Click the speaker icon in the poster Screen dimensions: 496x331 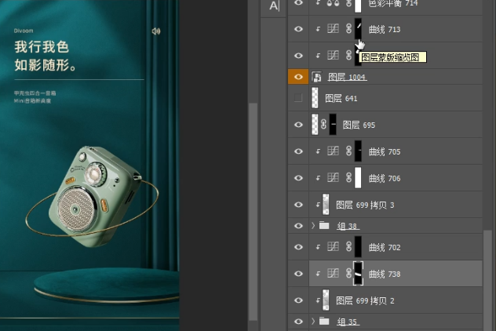point(156,31)
